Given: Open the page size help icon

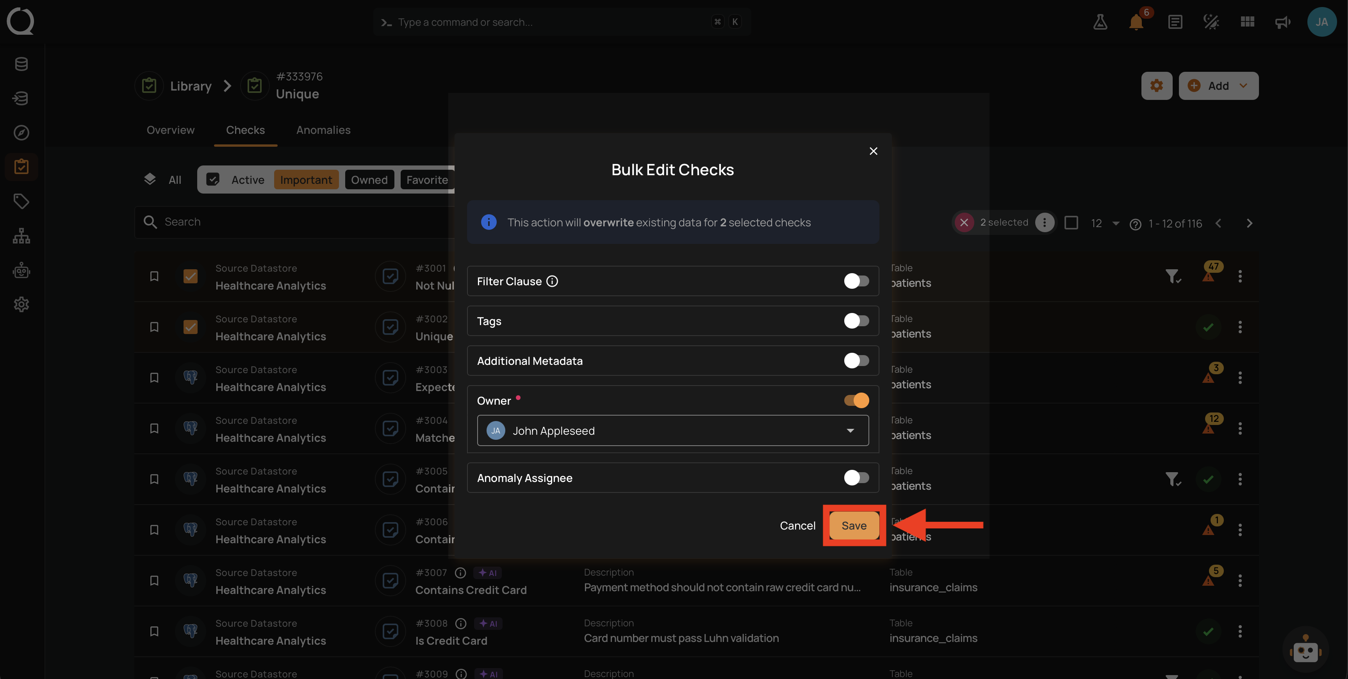Looking at the screenshot, I should [x=1135, y=224].
